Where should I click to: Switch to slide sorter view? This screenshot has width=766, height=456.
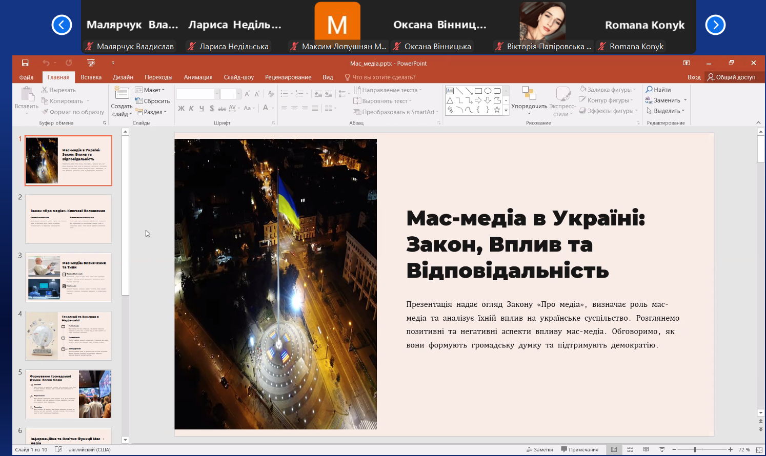click(x=630, y=449)
